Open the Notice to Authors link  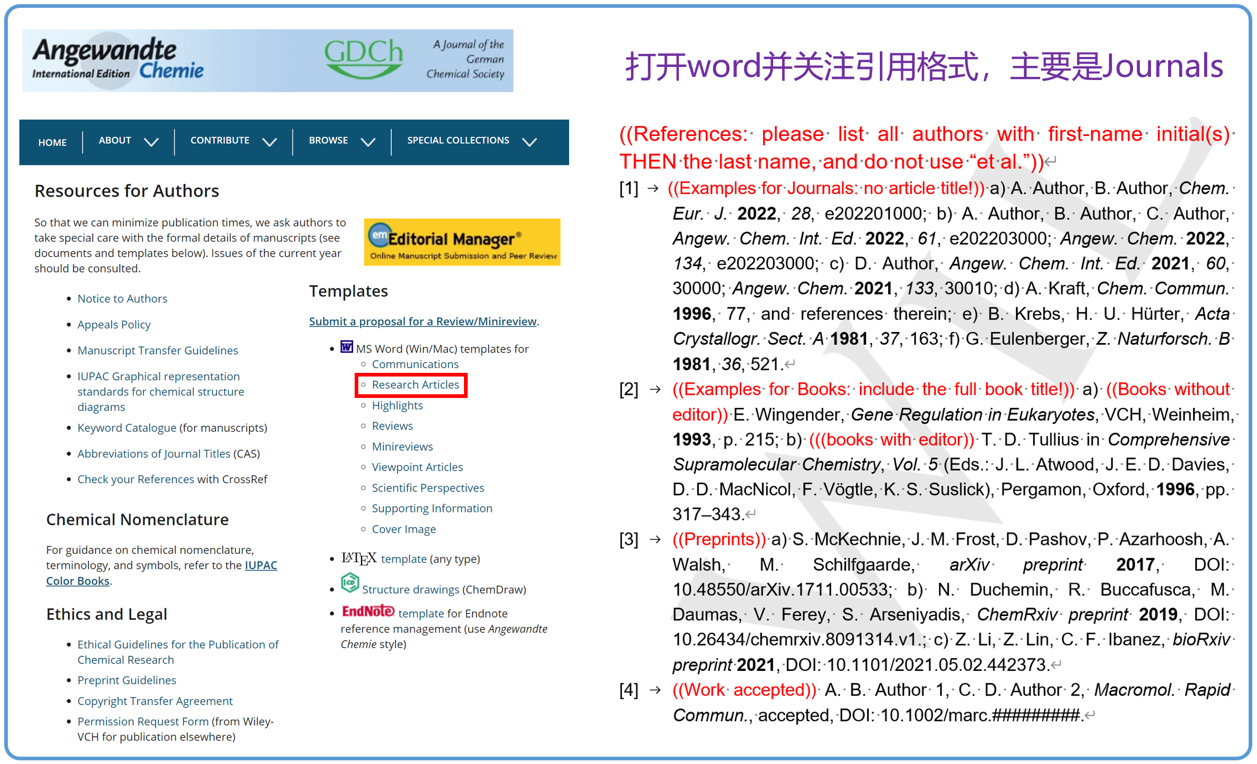click(122, 299)
